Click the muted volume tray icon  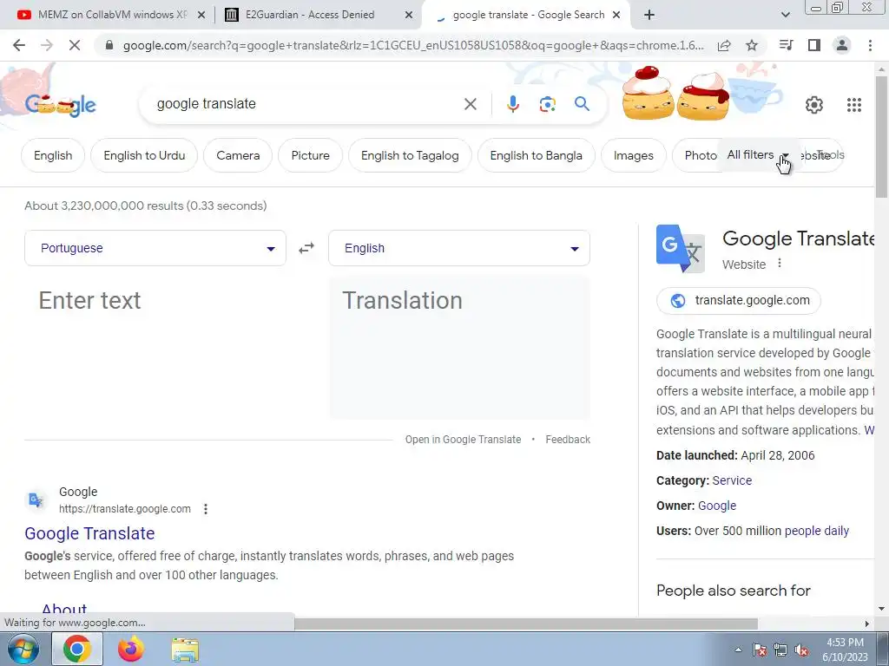pos(801,650)
